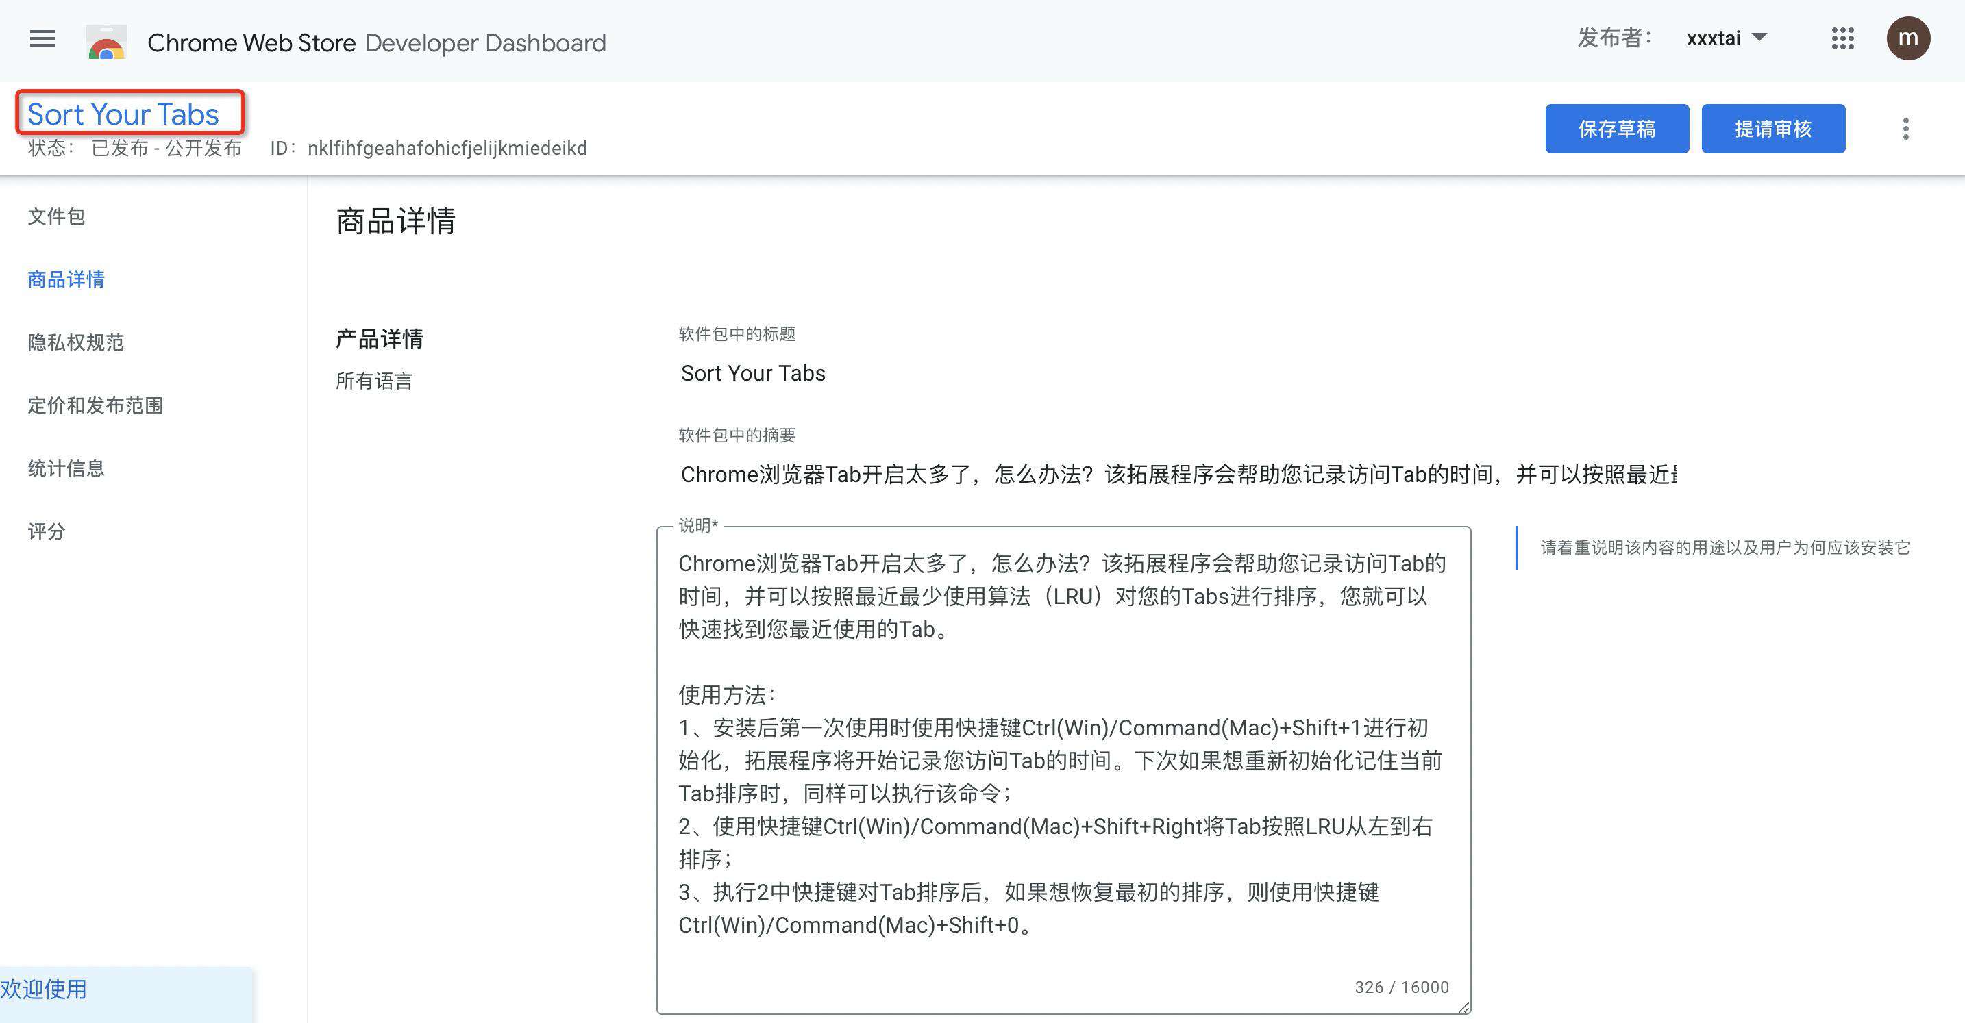Click the package summary text line

point(1178,474)
